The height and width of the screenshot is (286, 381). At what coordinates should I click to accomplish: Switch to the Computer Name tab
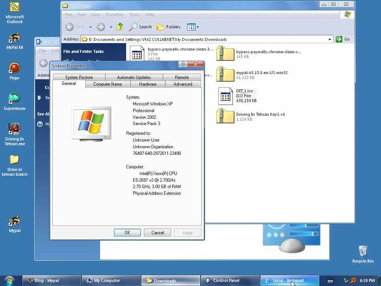[108, 84]
